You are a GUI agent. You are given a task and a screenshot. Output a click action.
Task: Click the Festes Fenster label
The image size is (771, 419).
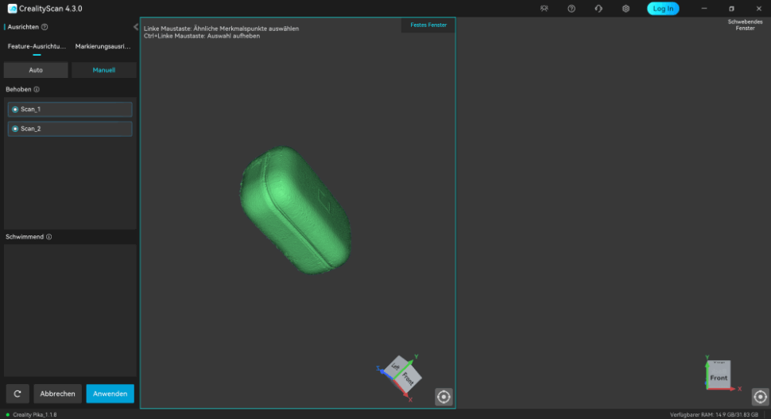click(428, 25)
